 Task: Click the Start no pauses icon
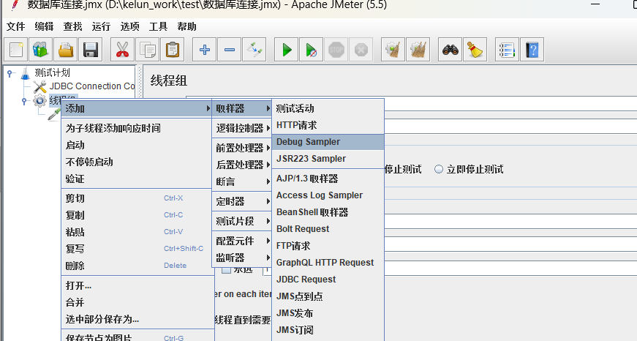tap(312, 50)
